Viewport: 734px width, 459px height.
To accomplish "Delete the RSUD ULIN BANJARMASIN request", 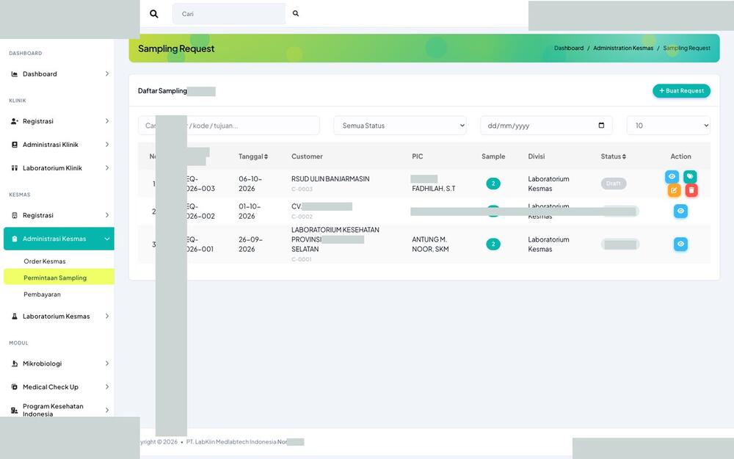I will pyautogui.click(x=691, y=191).
